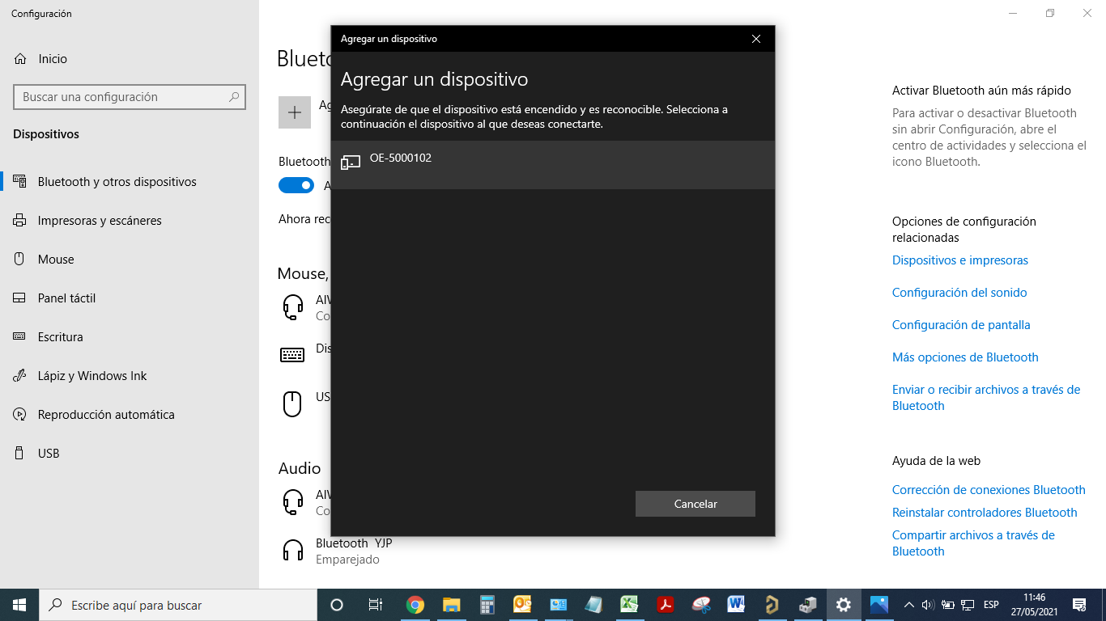Select the USB mouse device icon
This screenshot has height=621, width=1106.
click(x=292, y=403)
